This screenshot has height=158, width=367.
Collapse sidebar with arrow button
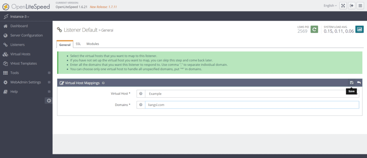pyautogui.click(x=49, y=101)
